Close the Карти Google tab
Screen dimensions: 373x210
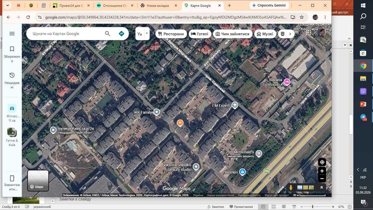point(220,6)
